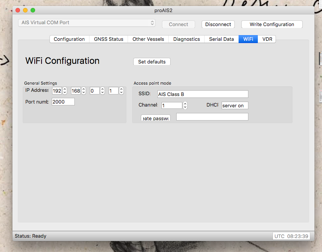This screenshot has height=252, width=322.
Task: Click the generate password button
Action: (156, 118)
